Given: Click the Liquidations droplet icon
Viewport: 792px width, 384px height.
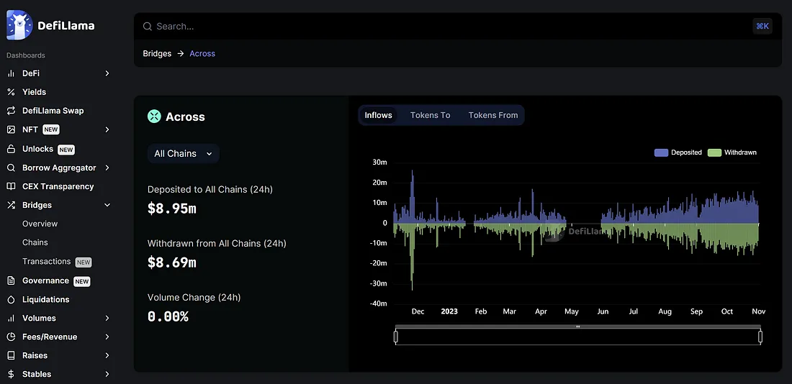Looking at the screenshot, I should point(11,299).
